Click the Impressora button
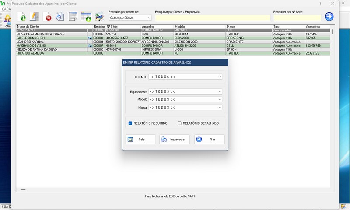Viewport: 350px width, 210px height. 175,139
